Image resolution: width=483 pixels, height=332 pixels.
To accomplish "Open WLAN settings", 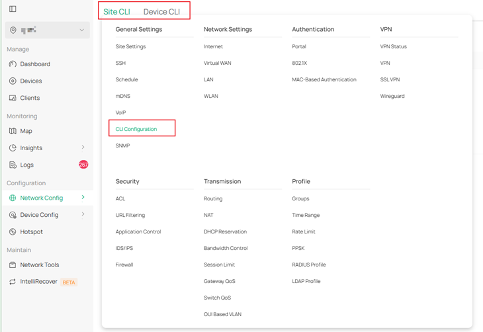I will [x=210, y=96].
